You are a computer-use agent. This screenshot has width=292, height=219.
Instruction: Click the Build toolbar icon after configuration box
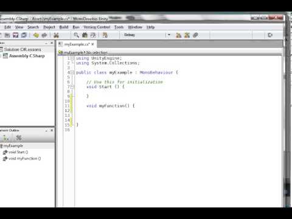click(x=179, y=35)
